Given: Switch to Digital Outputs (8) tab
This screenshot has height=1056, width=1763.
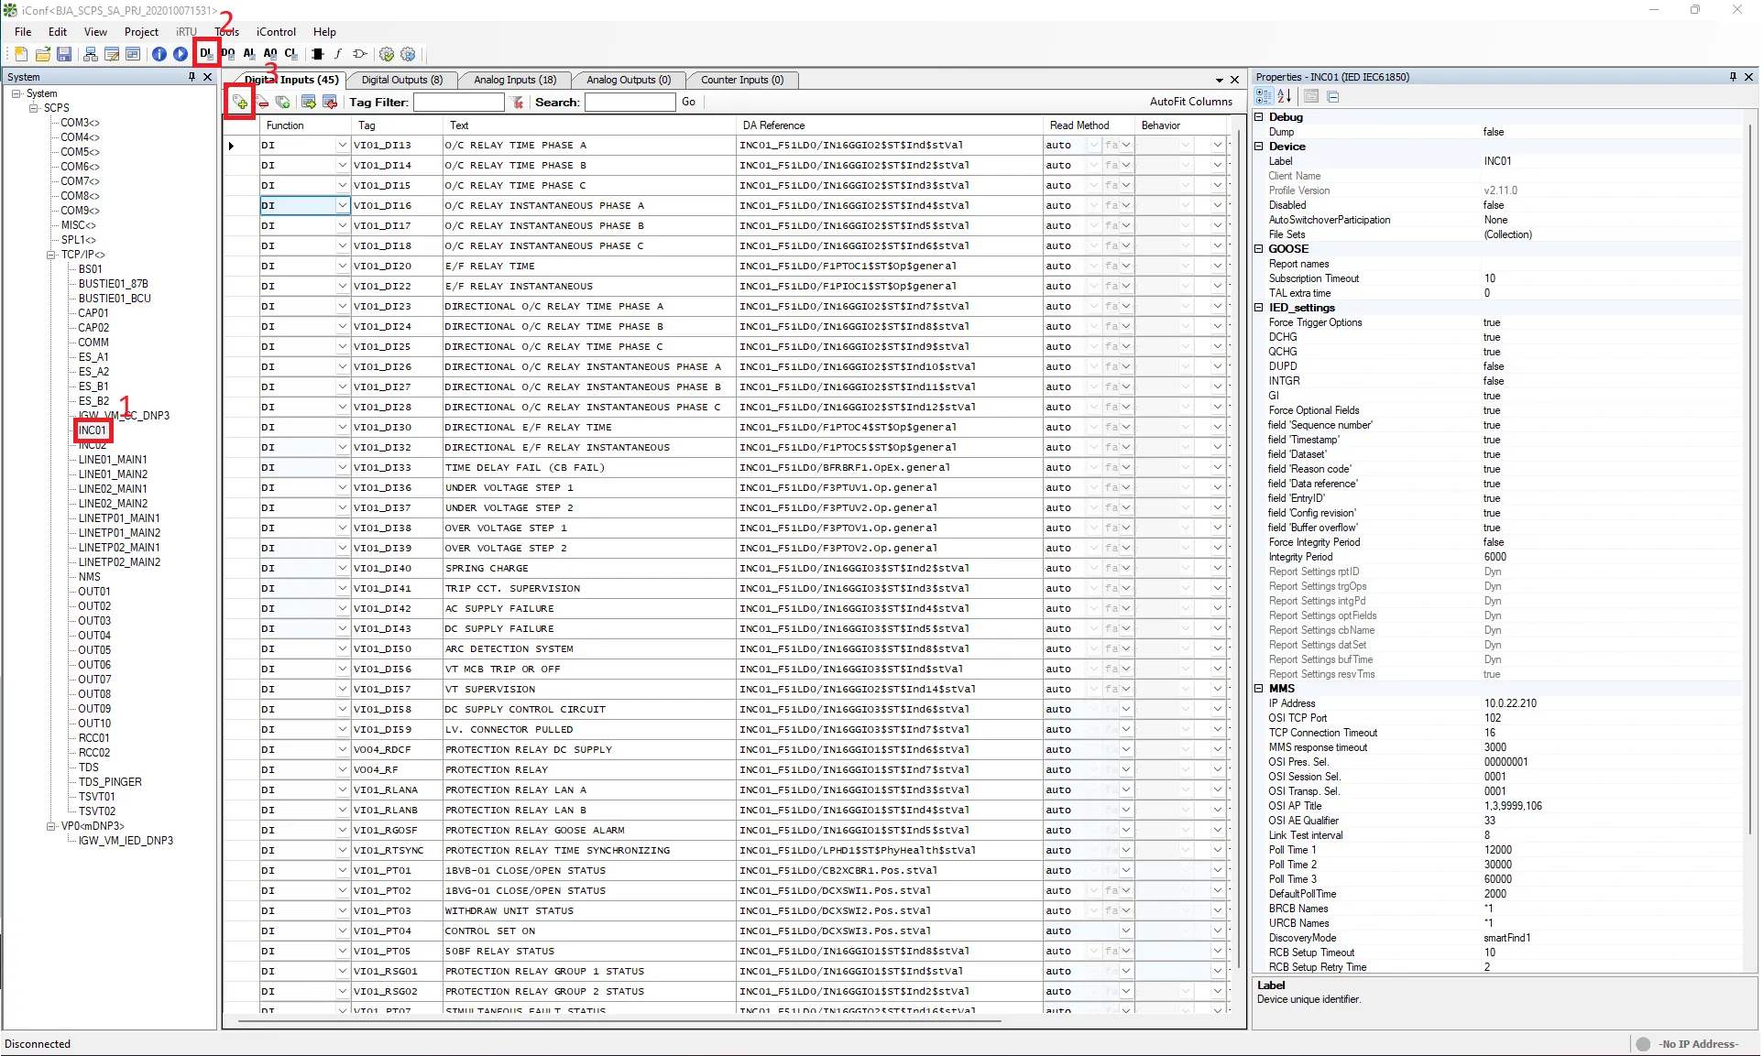Looking at the screenshot, I should [401, 80].
